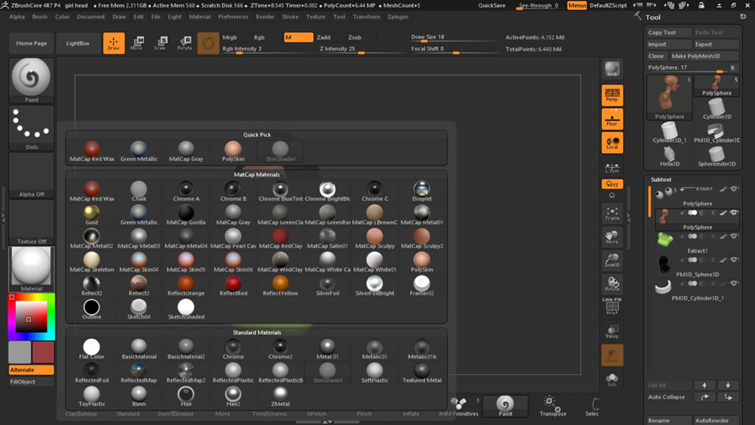Collapse the Subtool section header

tap(661, 180)
